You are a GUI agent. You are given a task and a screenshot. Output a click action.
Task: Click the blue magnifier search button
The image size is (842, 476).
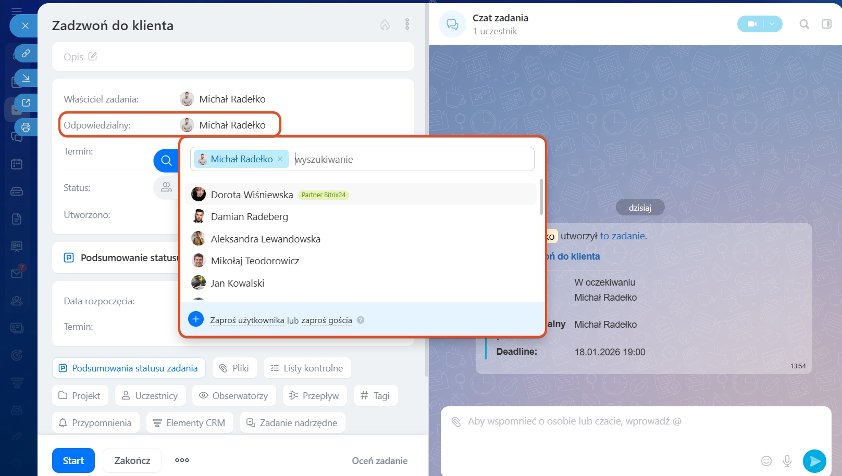pyautogui.click(x=166, y=160)
